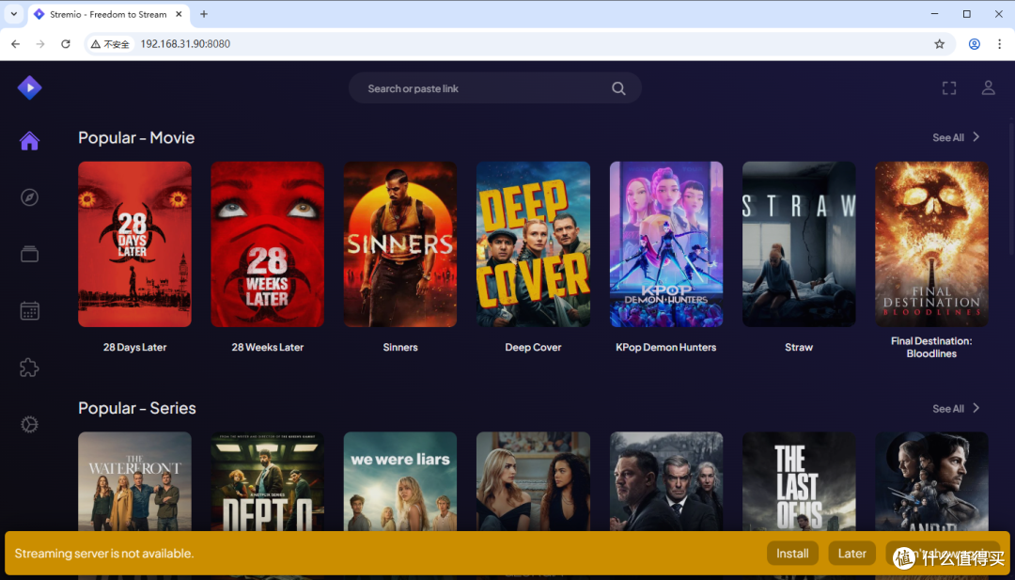Click the KPop Demon Hunters title text

coord(666,347)
